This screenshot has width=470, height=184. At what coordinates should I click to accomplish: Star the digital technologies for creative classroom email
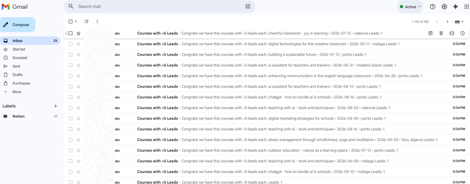tap(79, 44)
